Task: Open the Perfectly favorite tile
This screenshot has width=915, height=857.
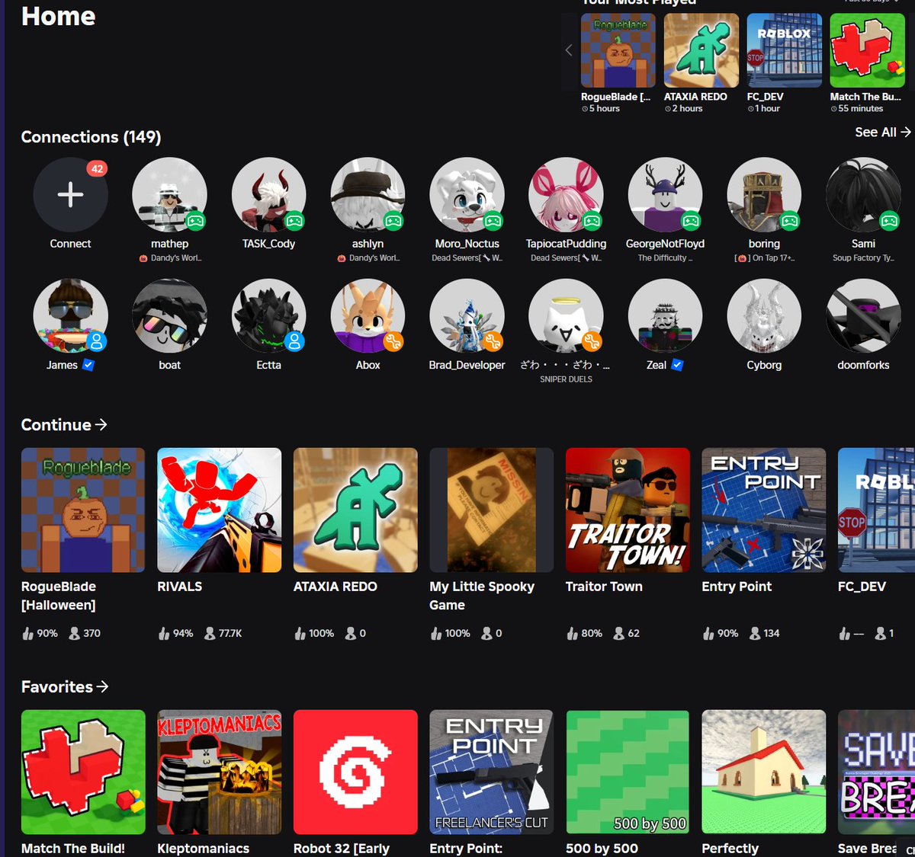Action: (764, 772)
